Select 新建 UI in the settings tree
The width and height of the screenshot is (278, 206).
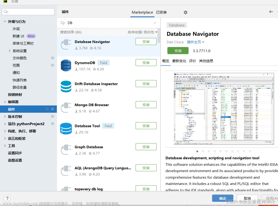pyautogui.click(x=18, y=36)
